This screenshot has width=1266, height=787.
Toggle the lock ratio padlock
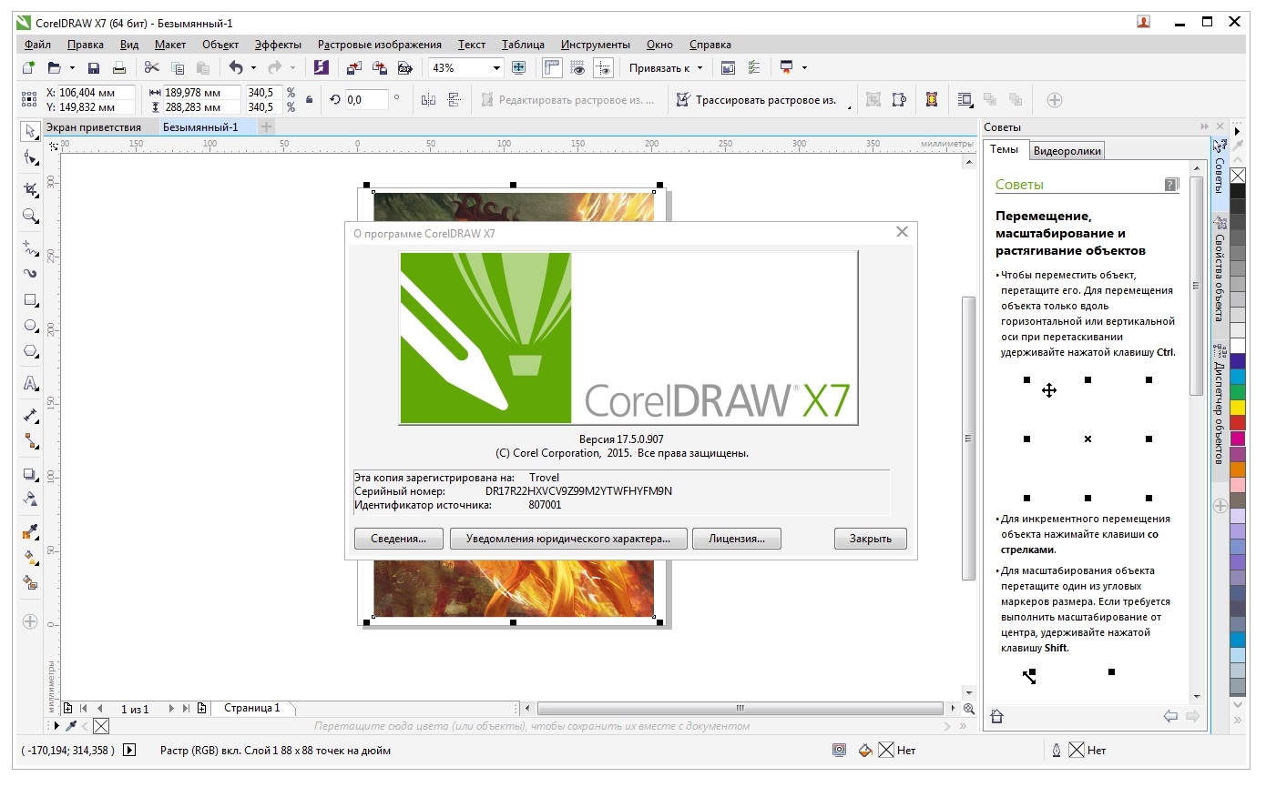[x=310, y=100]
